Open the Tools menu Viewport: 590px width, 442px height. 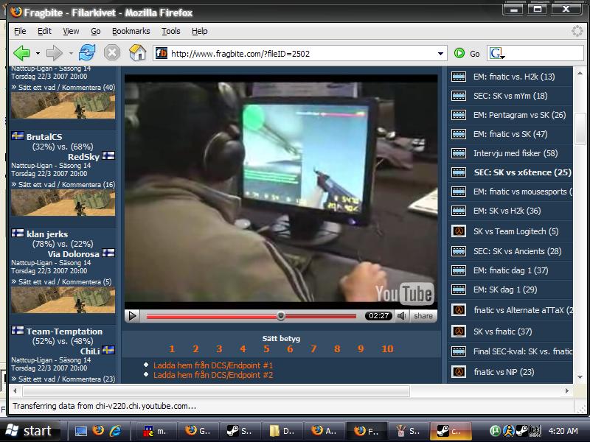[170, 31]
